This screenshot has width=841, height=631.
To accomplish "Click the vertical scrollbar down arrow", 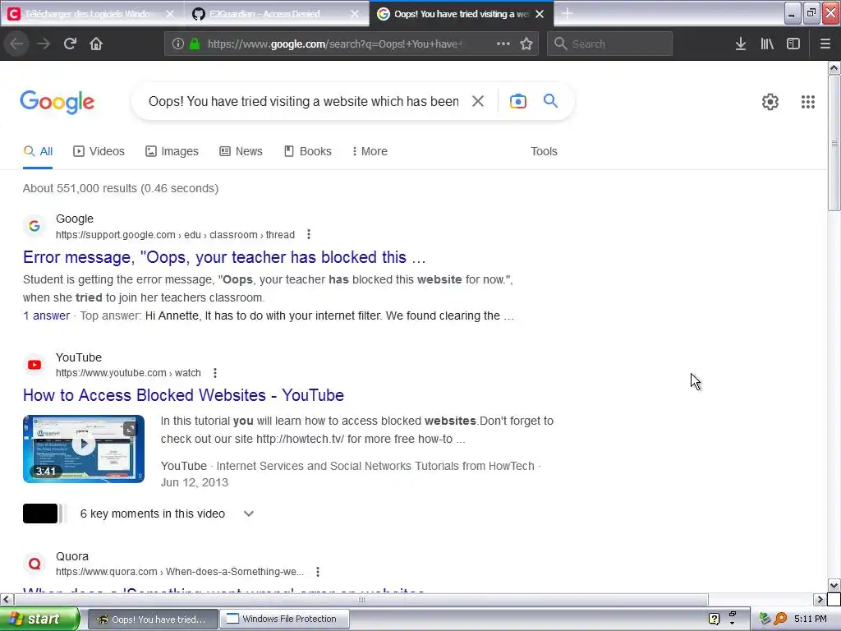I will 834,585.
